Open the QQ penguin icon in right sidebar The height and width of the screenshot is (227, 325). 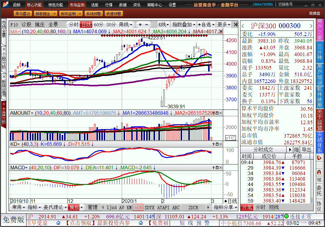[319, 172]
